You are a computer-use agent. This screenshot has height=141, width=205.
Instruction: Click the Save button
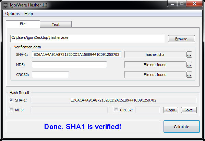pyautogui.click(x=189, y=110)
